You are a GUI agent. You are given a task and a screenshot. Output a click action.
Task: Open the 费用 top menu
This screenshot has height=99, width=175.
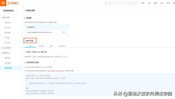(143, 3)
